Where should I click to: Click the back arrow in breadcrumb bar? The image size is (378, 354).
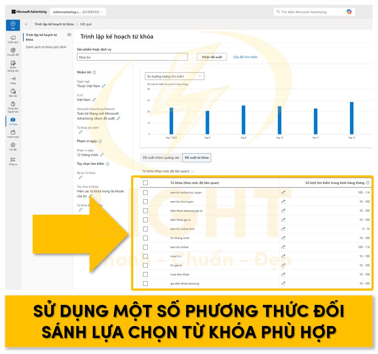27,24
